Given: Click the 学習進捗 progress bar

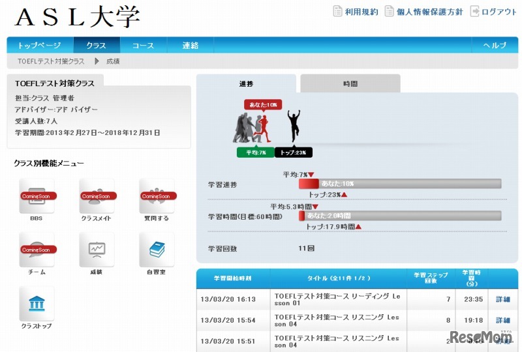Looking at the screenshot, I should [399, 184].
